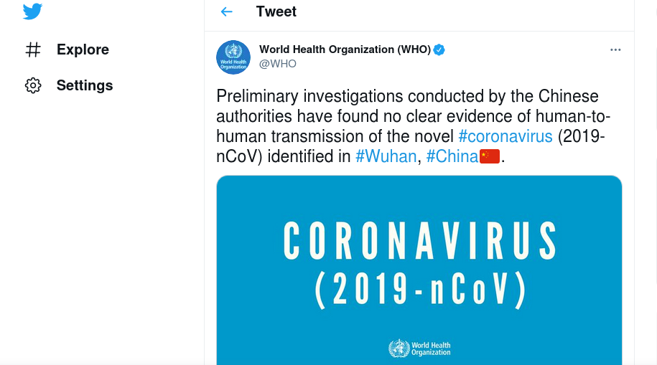Viewport: 657px width, 365px height.
Task: Open the #Wuhan hashtag link
Action: point(386,156)
